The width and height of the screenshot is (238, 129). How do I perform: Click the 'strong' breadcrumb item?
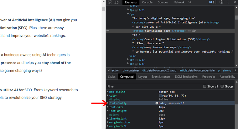pyautogui.click(x=227, y=70)
